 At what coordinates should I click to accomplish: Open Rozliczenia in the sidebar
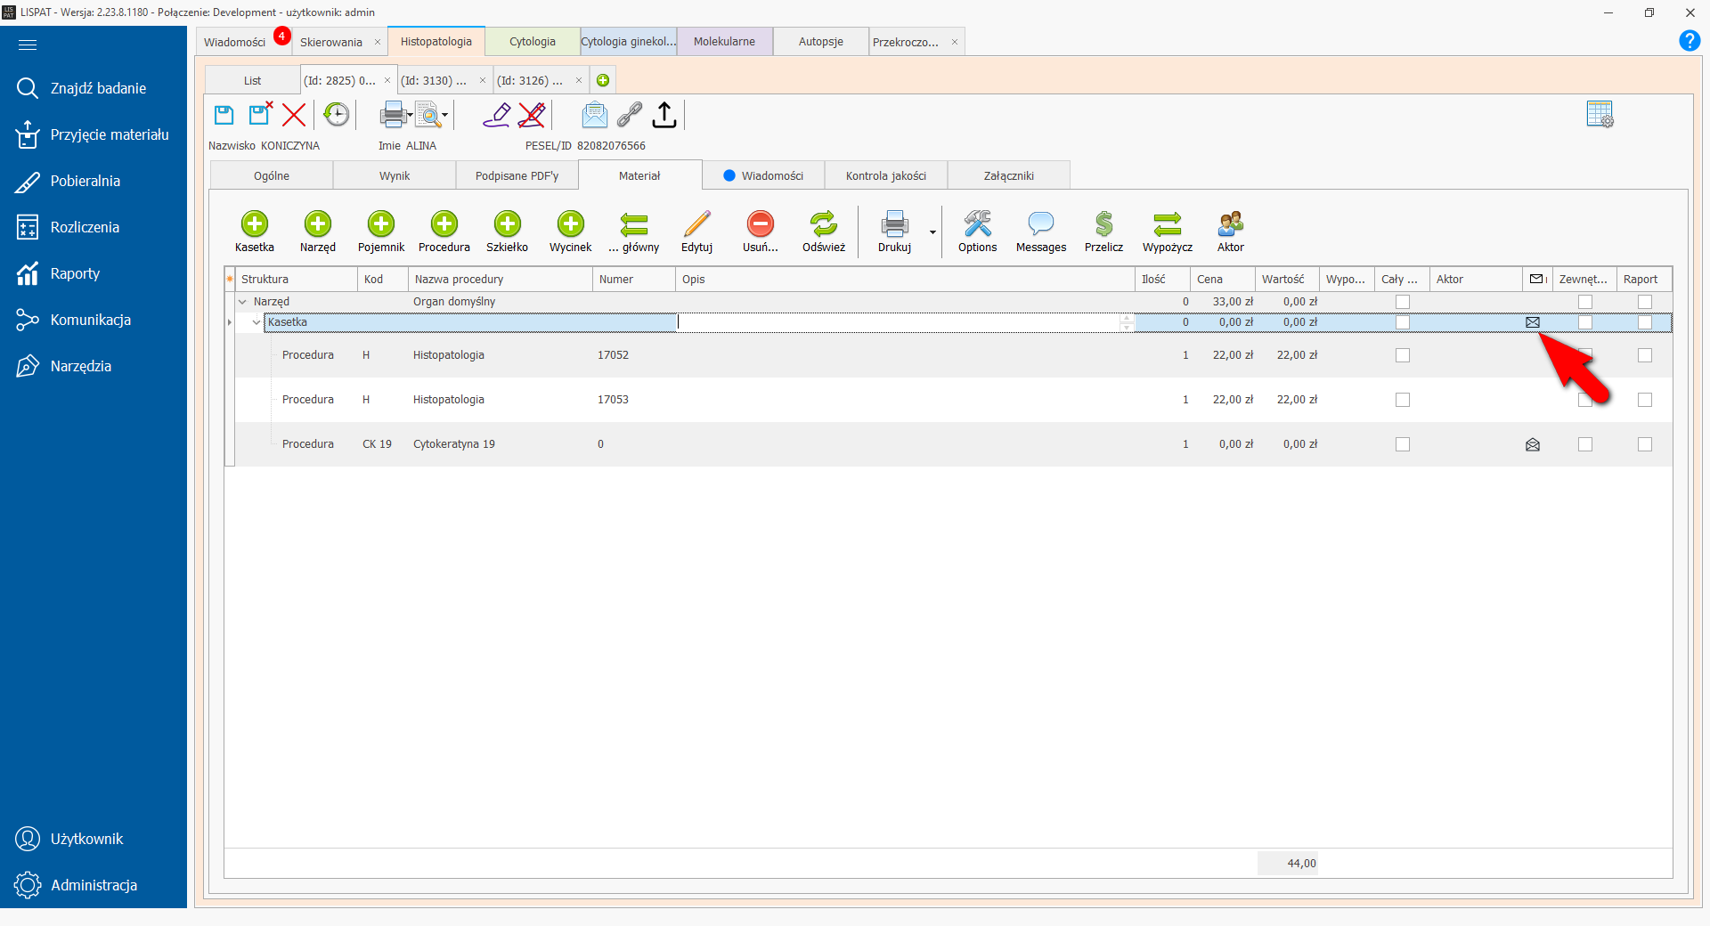(x=85, y=227)
